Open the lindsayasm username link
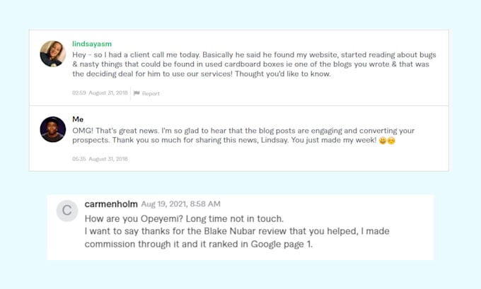The height and width of the screenshot is (289, 481). pyautogui.click(x=92, y=44)
